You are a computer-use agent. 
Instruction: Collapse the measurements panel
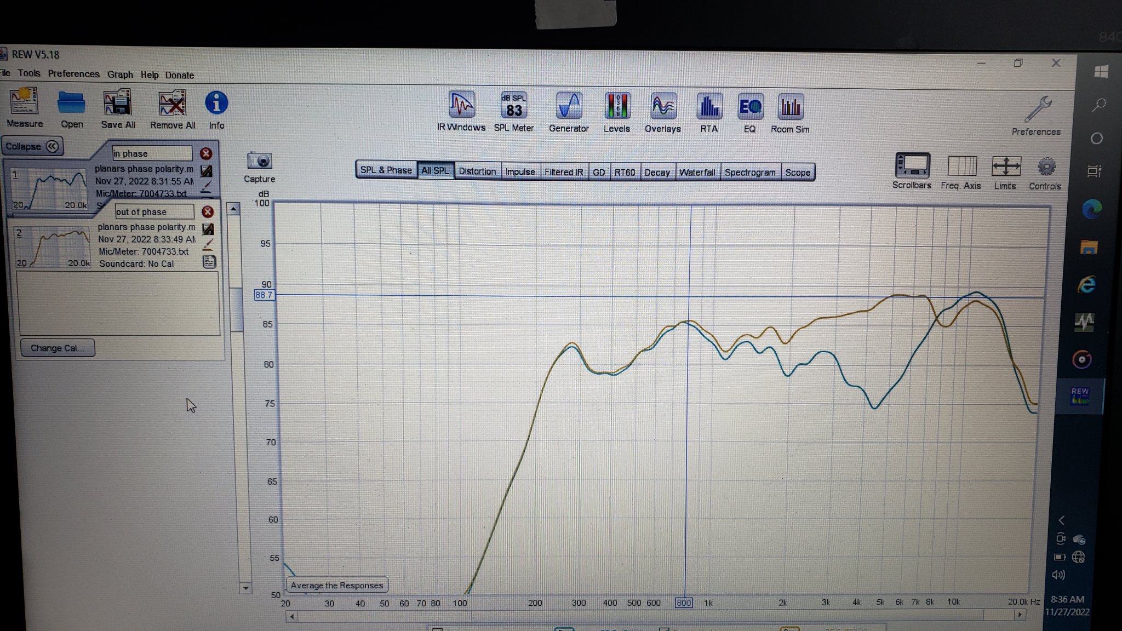[32, 146]
